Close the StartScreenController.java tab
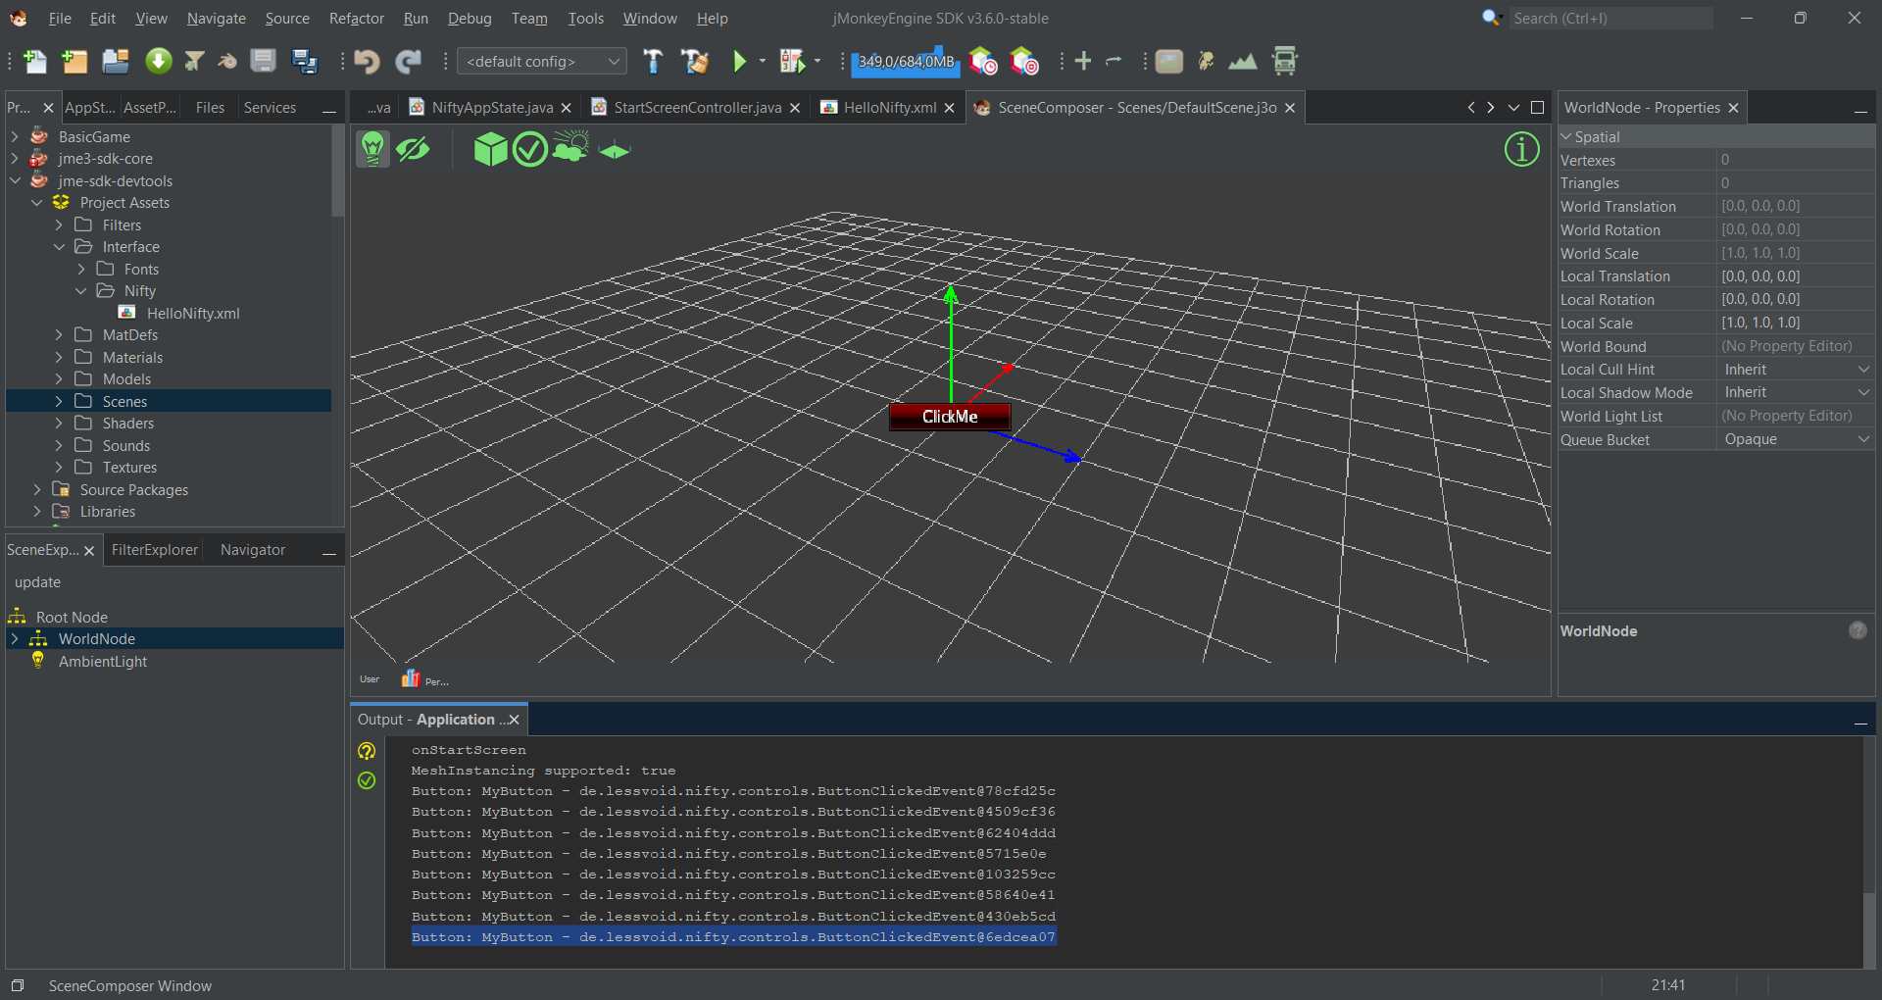Viewport: 1882px width, 1000px height. [795, 108]
